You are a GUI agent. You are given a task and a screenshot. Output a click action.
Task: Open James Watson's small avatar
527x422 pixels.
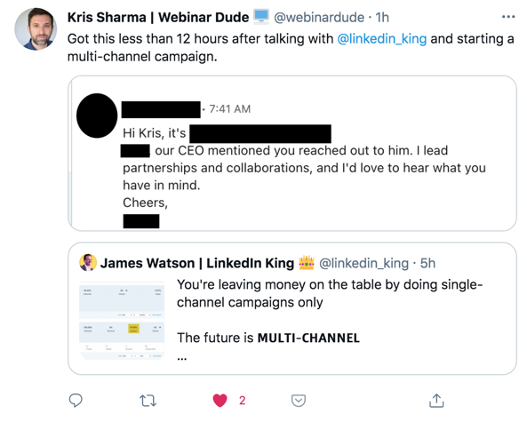click(x=88, y=262)
